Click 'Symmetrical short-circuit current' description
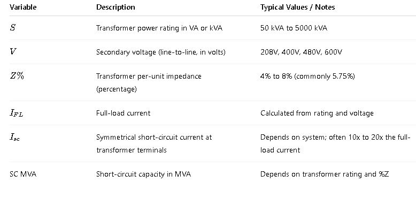416x198 pixels. tap(154, 143)
